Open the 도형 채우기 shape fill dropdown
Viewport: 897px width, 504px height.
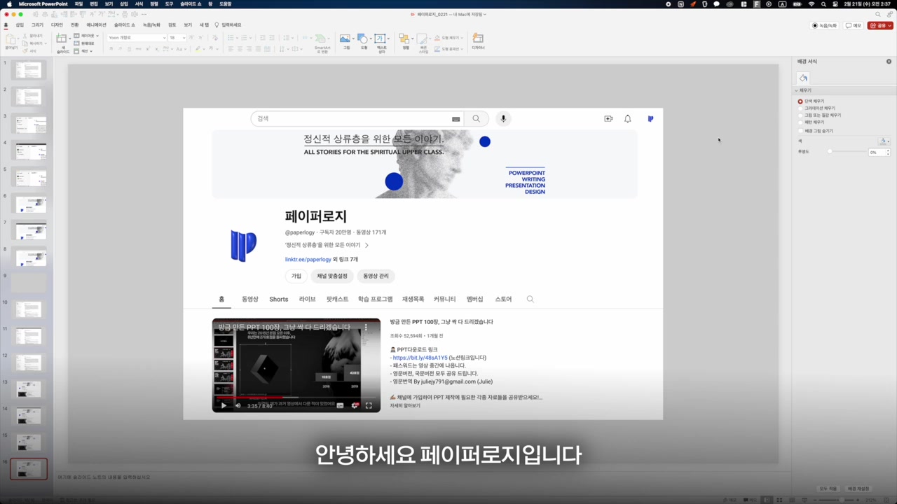448,38
